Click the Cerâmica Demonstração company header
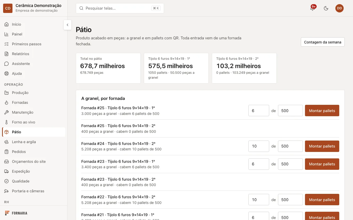This screenshot has height=220, width=353. click(x=33, y=8)
